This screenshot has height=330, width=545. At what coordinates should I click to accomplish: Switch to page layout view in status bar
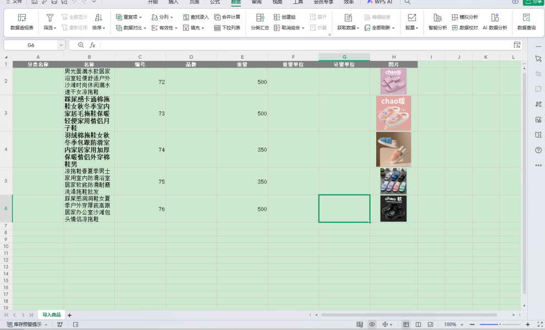click(x=418, y=325)
